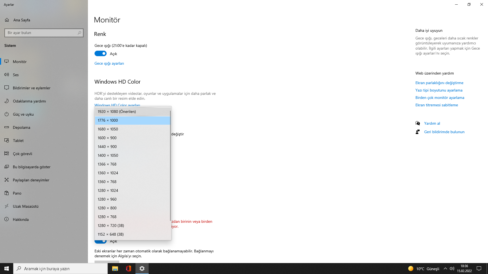Choose 1920 × 1080 (Önerilen) resolution

coord(133,112)
